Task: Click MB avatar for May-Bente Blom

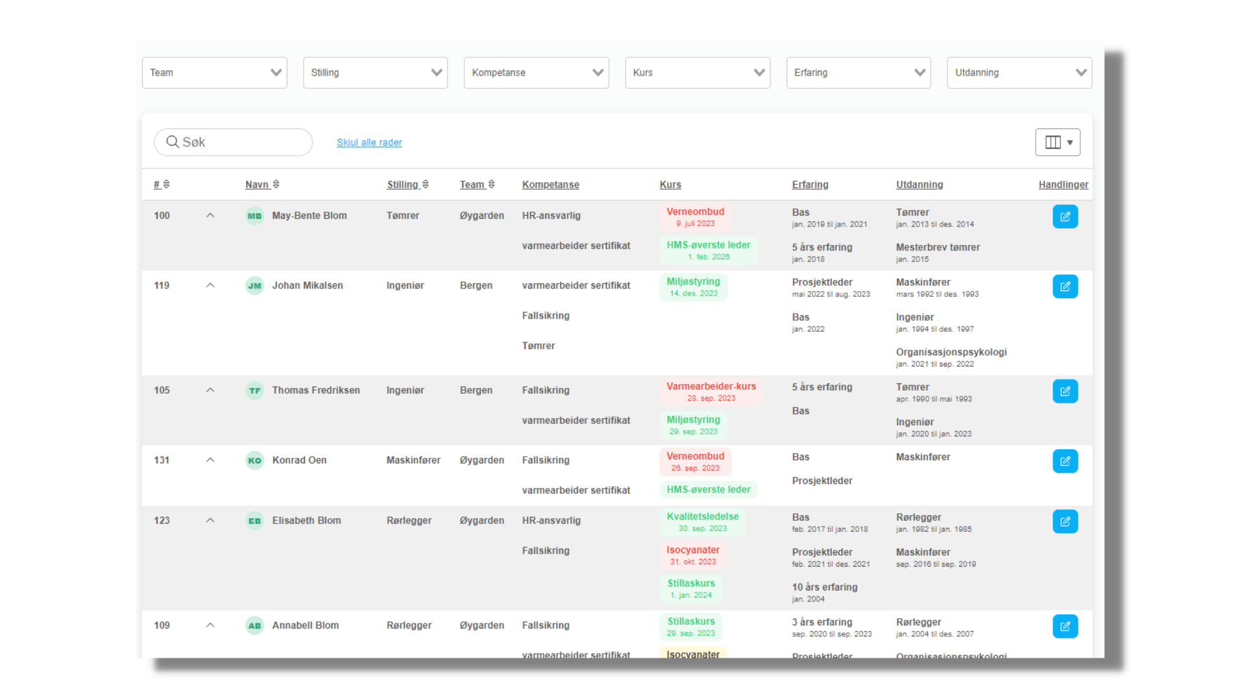Action: click(254, 216)
